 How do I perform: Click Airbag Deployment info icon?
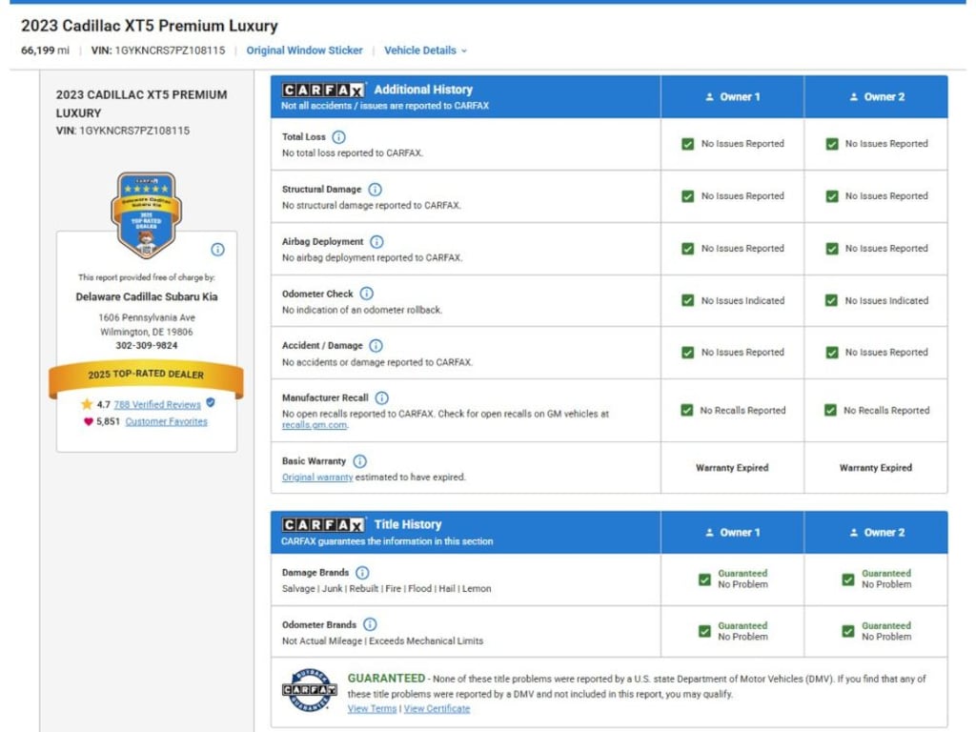(x=376, y=241)
